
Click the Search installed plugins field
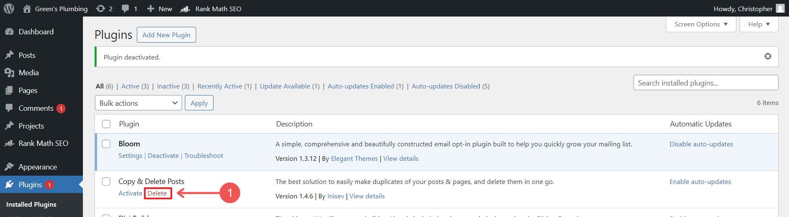[705, 83]
